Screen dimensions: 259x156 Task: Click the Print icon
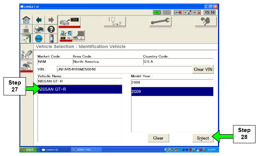click(39, 29)
